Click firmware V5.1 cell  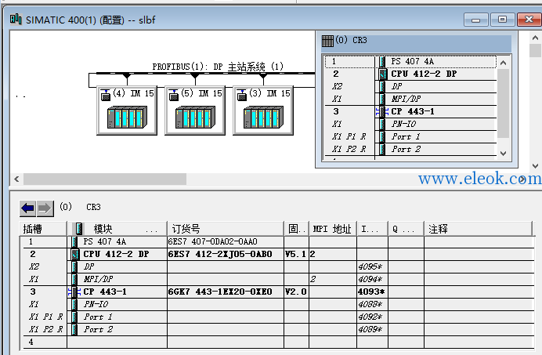tap(296, 255)
